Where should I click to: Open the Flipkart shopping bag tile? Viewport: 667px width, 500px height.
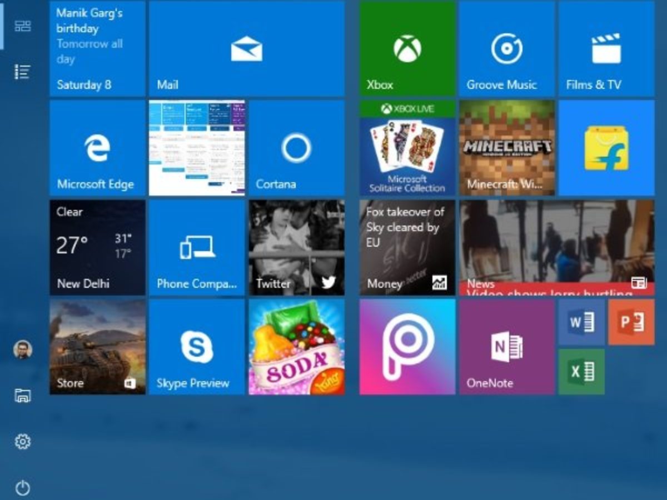(x=606, y=148)
